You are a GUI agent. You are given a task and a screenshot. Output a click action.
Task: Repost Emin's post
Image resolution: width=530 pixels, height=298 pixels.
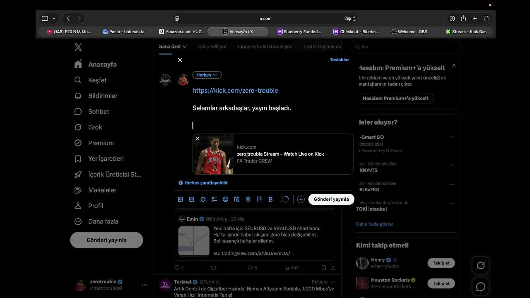(214, 268)
